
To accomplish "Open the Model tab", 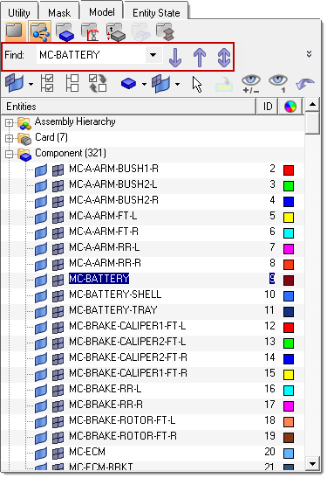I will point(102,11).
